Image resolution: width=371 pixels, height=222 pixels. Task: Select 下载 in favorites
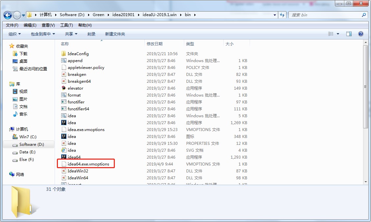tap(23, 54)
